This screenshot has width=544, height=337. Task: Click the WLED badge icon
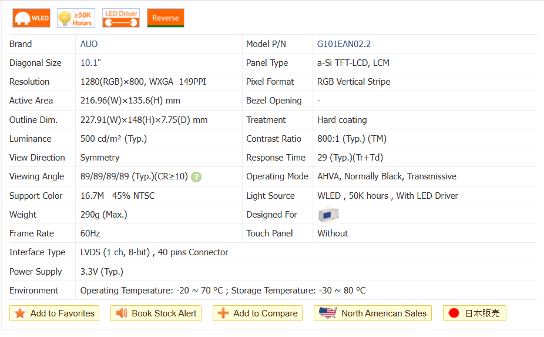click(31, 18)
